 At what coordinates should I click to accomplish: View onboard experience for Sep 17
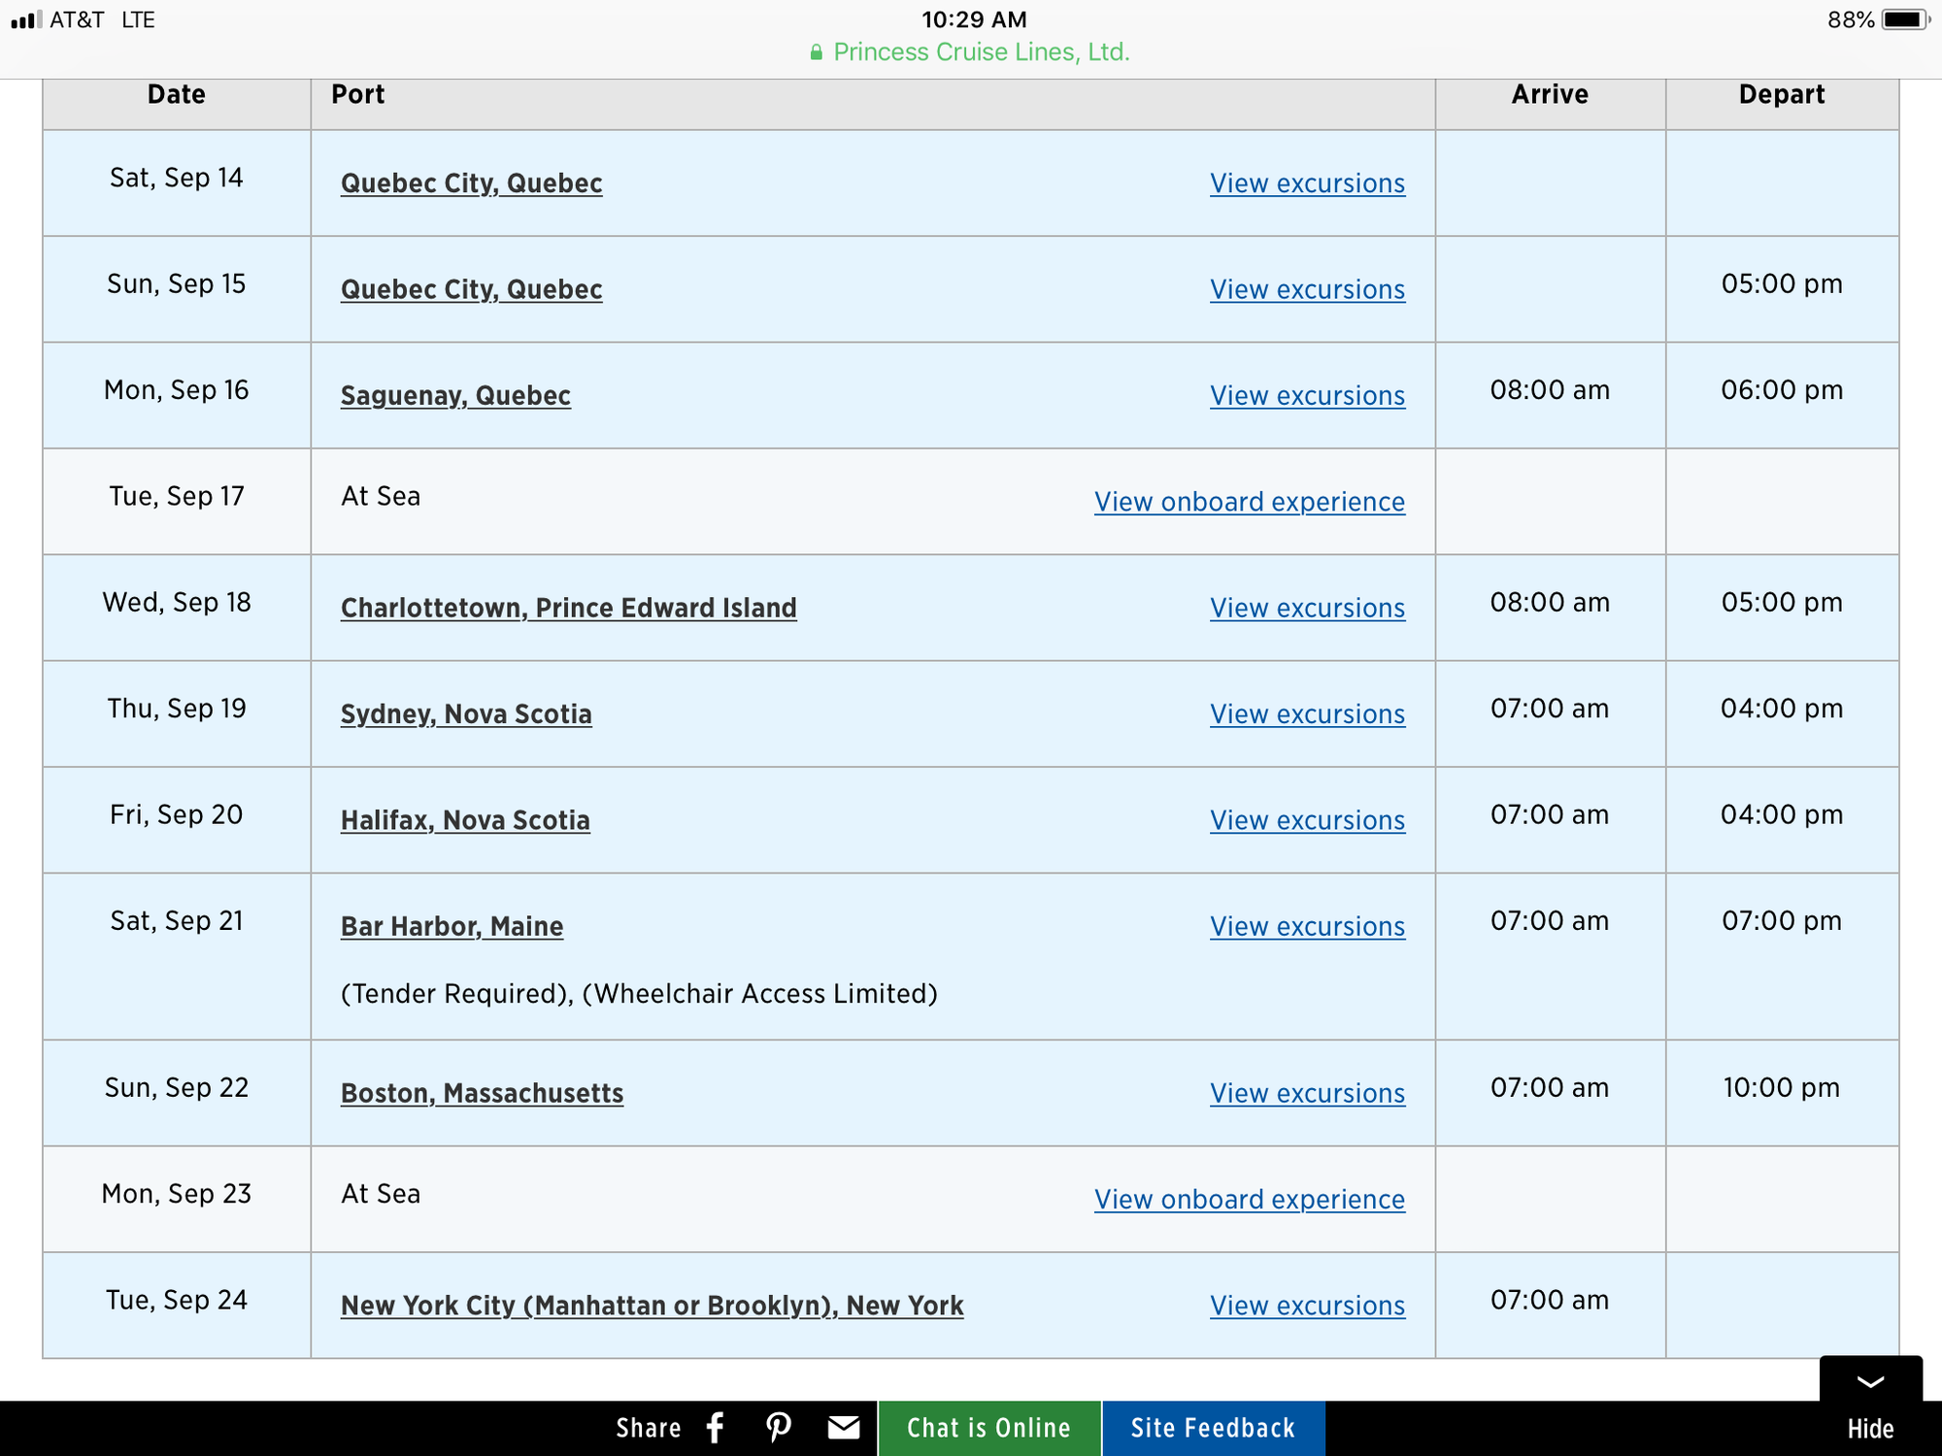(1249, 502)
